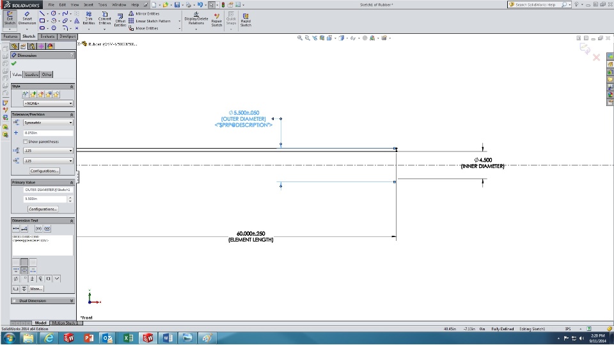Open Word from the Windows taskbar

(x=168, y=338)
